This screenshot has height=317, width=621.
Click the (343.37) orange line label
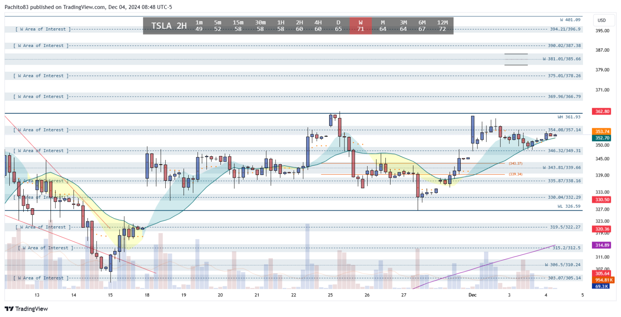point(515,163)
